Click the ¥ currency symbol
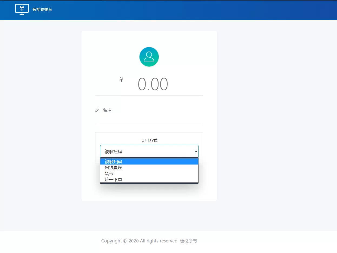This screenshot has width=337, height=253. (x=122, y=80)
